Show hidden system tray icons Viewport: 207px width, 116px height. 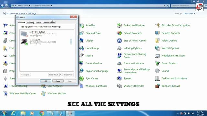tap(178, 113)
